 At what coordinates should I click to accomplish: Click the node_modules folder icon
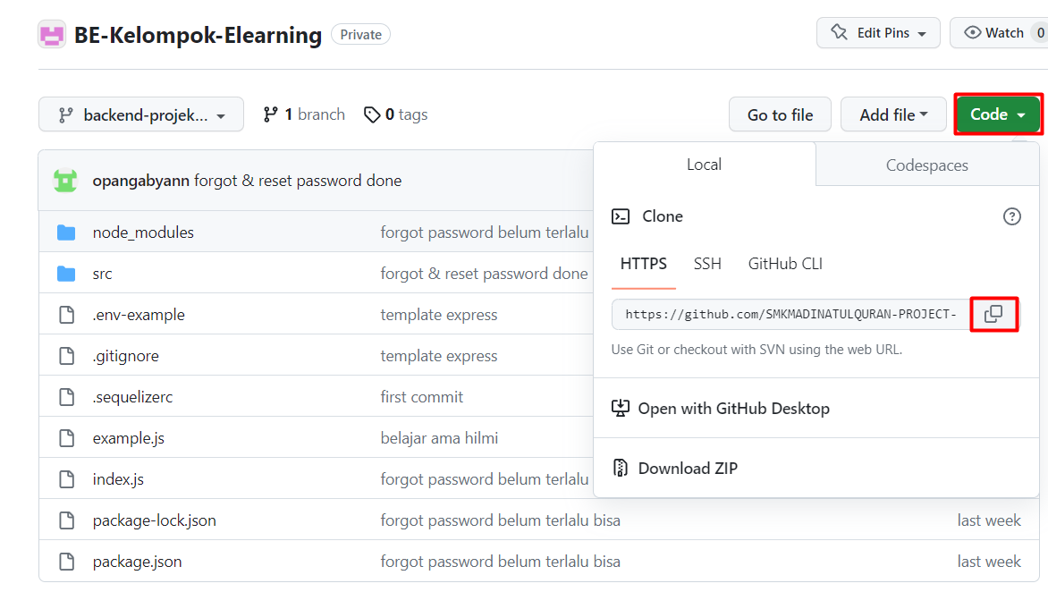[x=66, y=233]
